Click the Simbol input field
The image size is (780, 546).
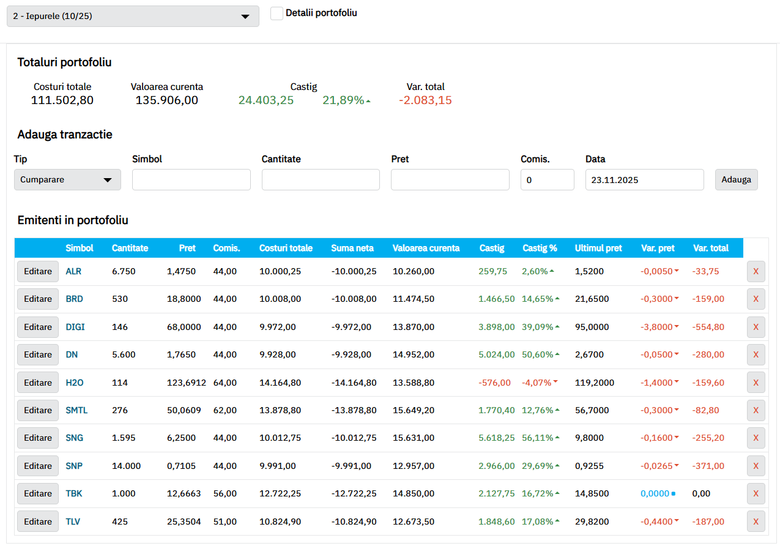[x=191, y=180]
